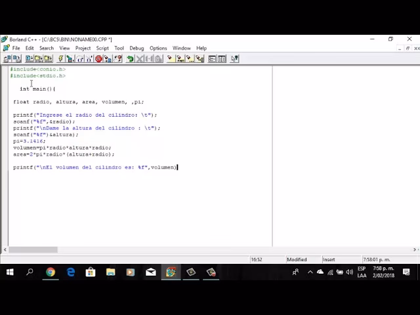Screen dimensions: 420x315
Task: Click the second highlighter search-again icon
Action: [x=180, y=58]
